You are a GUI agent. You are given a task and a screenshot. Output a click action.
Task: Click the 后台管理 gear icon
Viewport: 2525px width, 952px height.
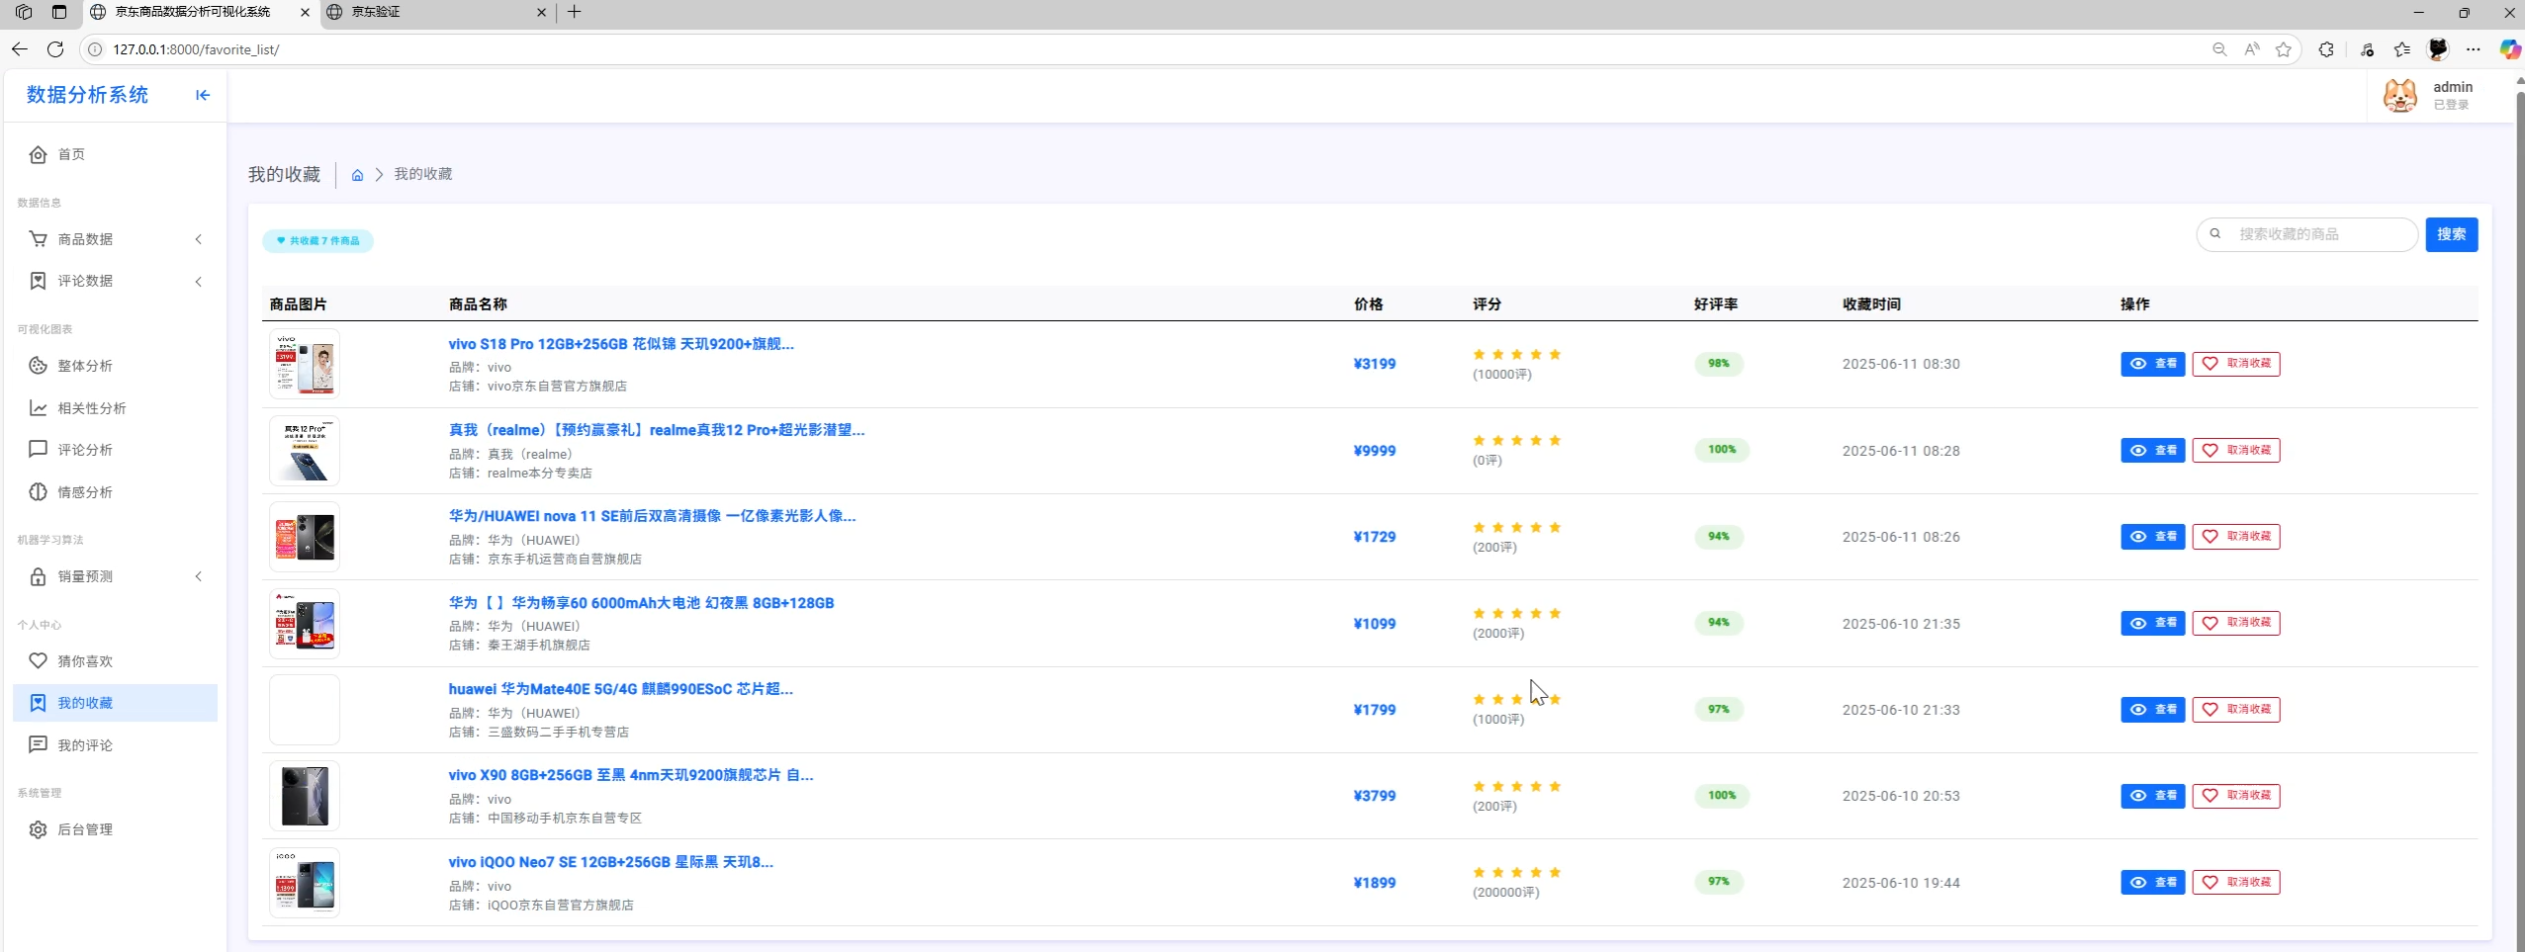point(38,829)
